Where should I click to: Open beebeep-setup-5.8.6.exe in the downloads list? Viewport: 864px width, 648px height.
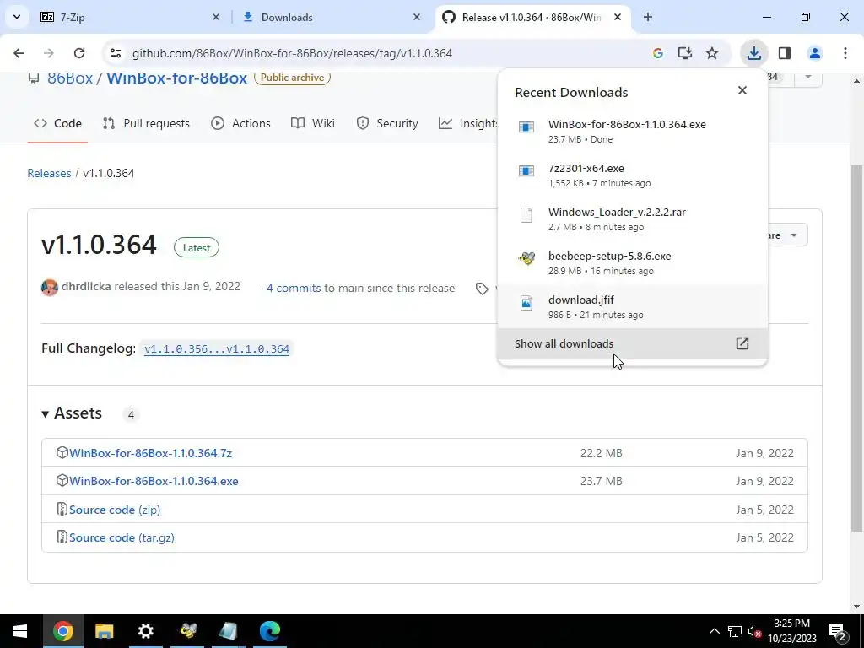tap(632, 263)
